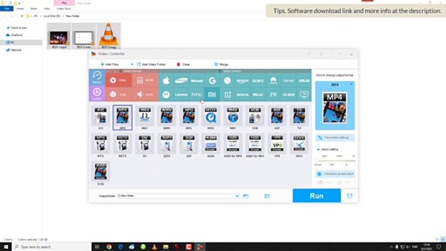Click the Merge button
The height and width of the screenshot is (251, 446).
coord(221,64)
